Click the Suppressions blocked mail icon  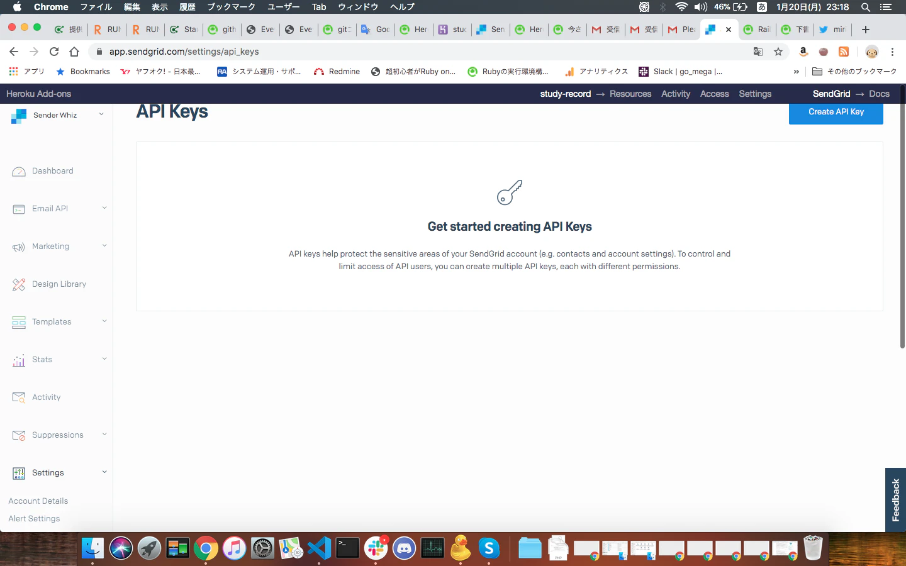19,435
